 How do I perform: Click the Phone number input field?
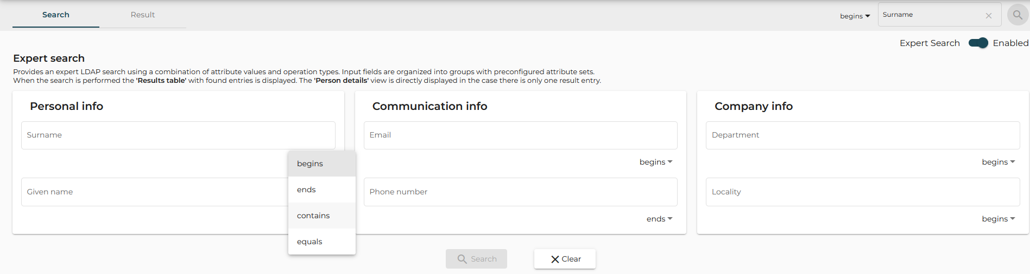(x=520, y=192)
